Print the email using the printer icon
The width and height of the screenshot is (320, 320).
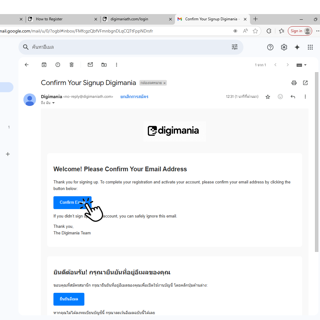tap(294, 83)
